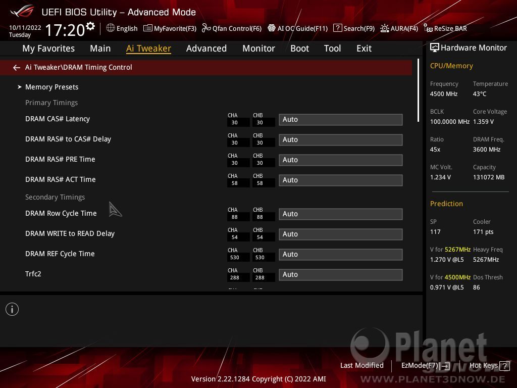The height and width of the screenshot is (388, 517).
Task: Open AURA(F4) lighting settings
Action: click(399, 28)
